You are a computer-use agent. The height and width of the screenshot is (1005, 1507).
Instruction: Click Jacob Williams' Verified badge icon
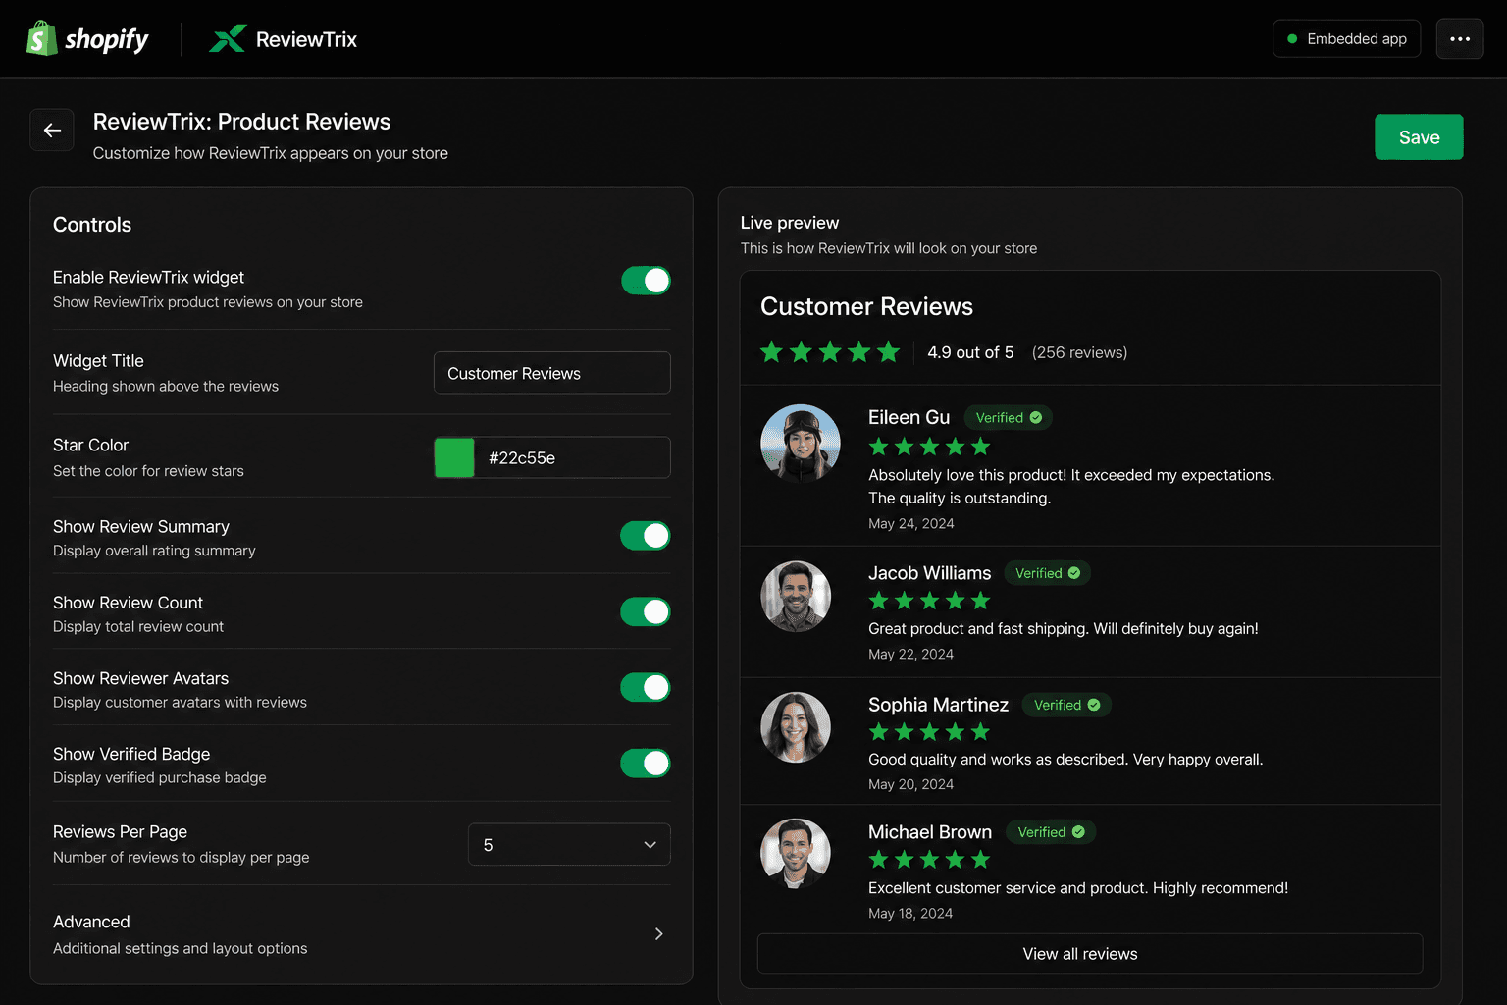[1074, 573]
